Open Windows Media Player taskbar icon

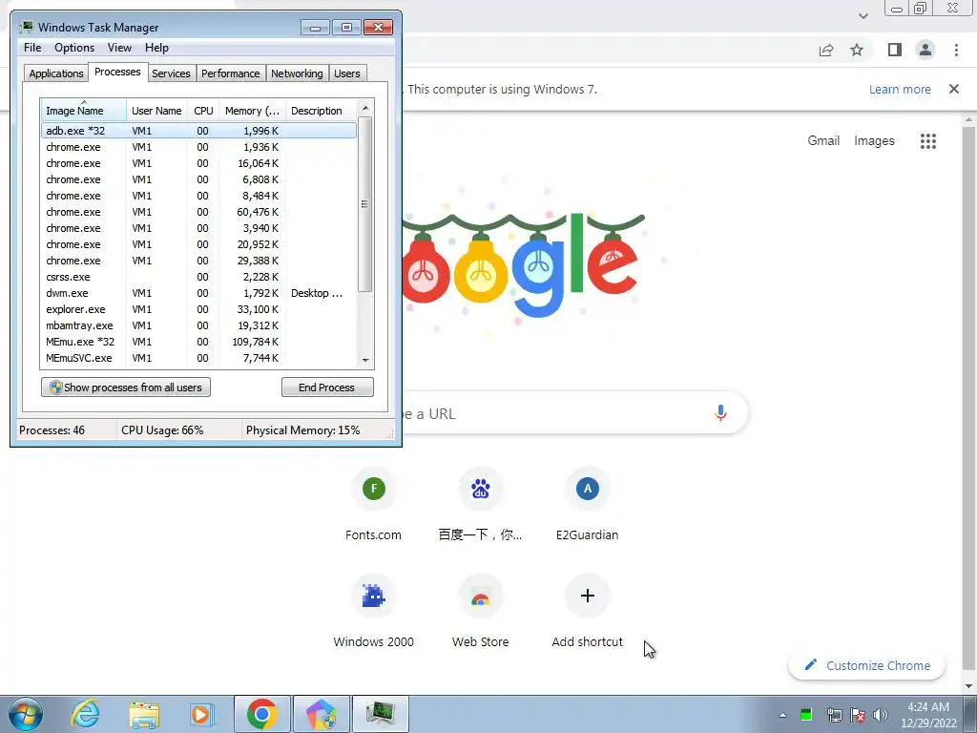click(201, 714)
